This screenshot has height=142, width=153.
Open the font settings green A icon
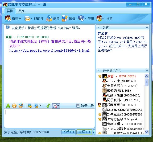point(8,106)
